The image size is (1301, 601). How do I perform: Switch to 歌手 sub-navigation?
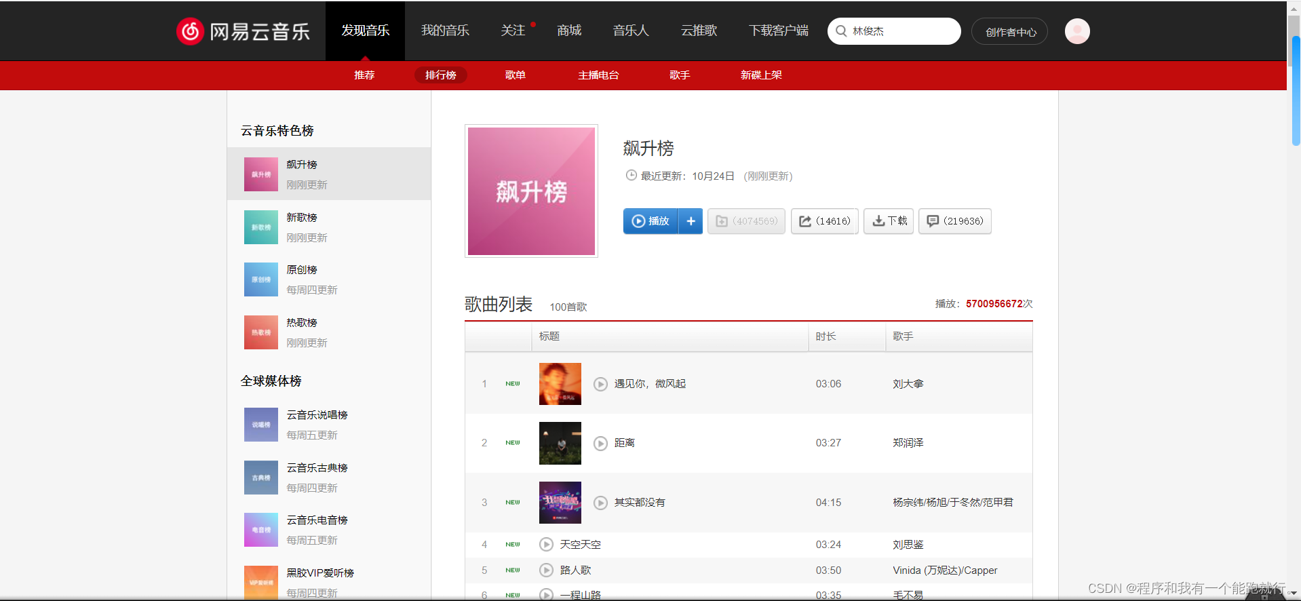click(680, 75)
